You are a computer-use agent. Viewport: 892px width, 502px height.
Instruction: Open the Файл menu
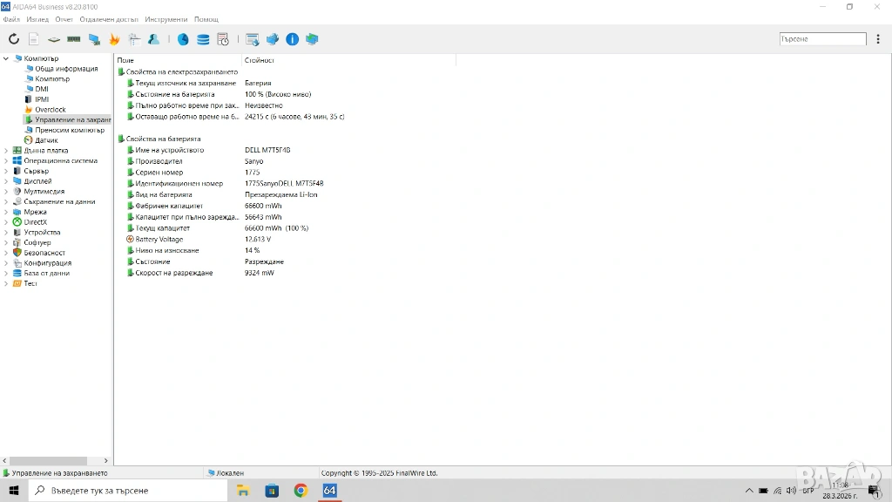(x=11, y=19)
